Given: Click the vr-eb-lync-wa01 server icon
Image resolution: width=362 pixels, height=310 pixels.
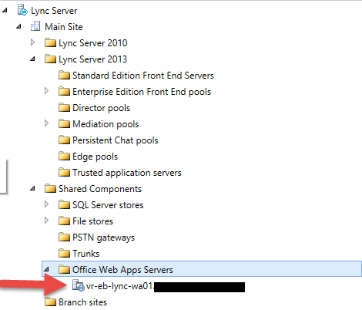Looking at the screenshot, I should pyautogui.click(x=78, y=285).
